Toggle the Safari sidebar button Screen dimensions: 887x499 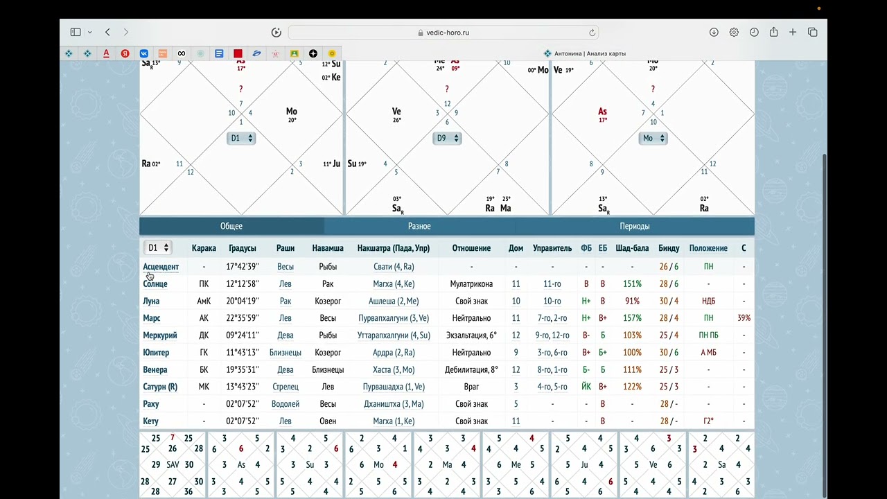tap(76, 33)
